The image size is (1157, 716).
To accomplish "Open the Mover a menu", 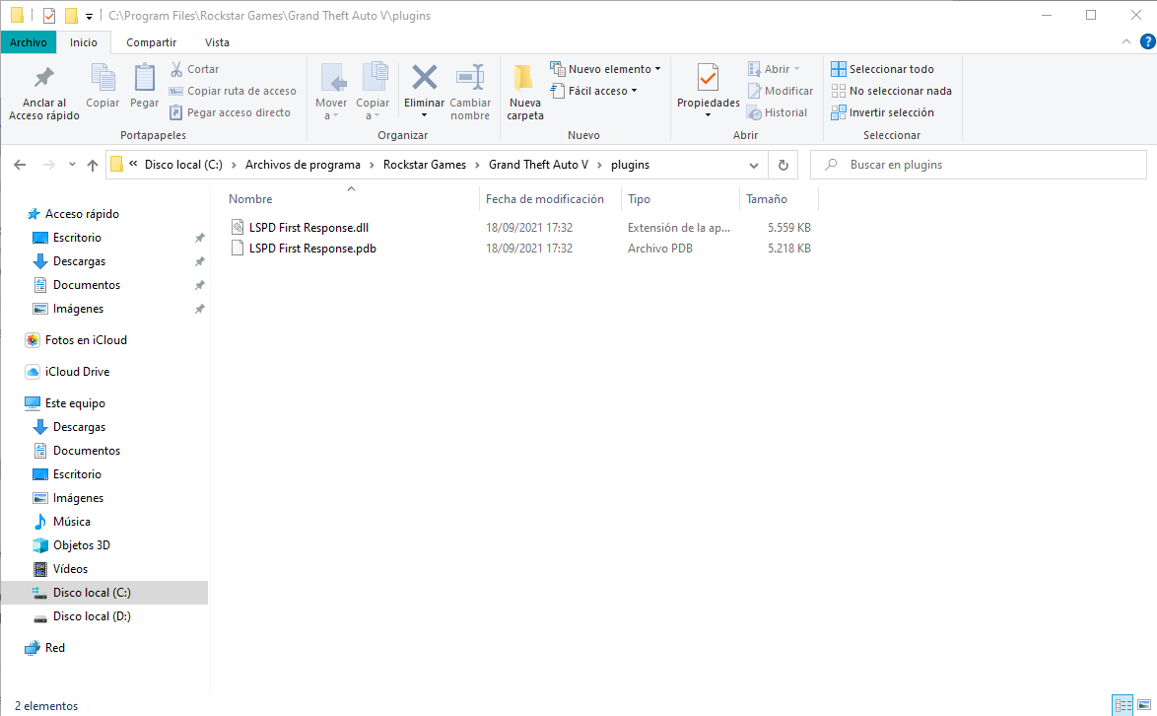I will point(330,93).
